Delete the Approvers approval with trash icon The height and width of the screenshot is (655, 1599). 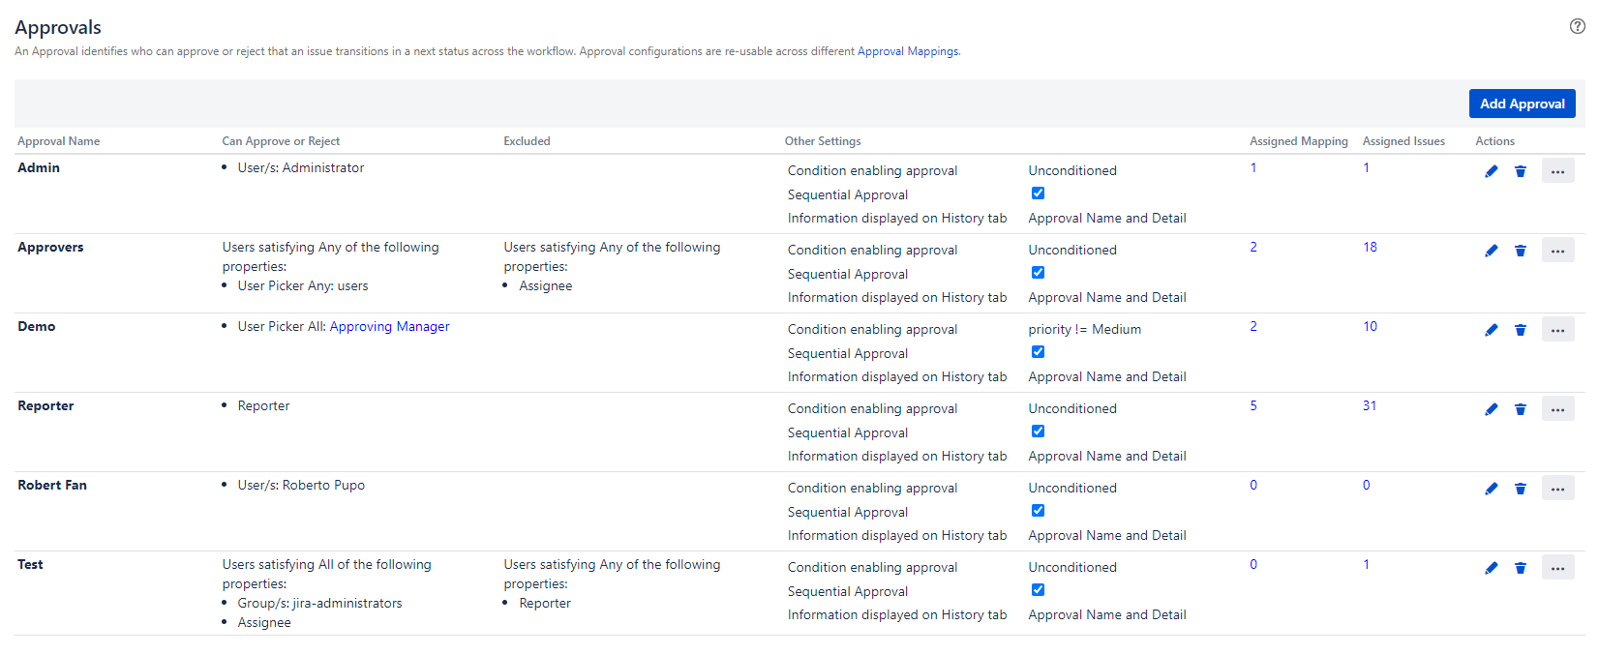(x=1521, y=251)
